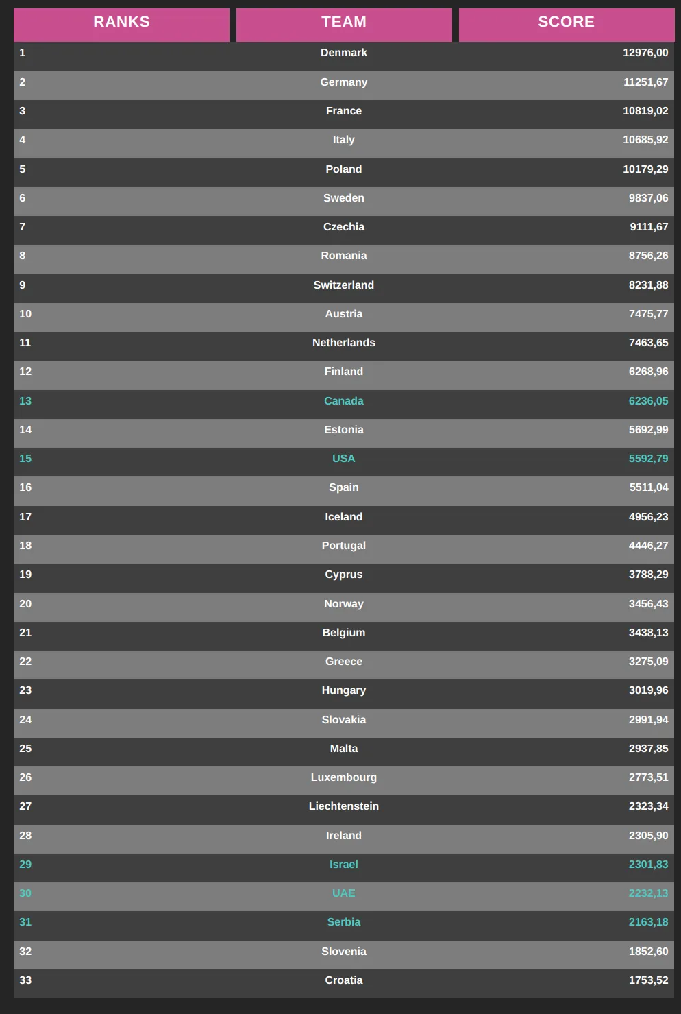Click the SCORE column header
Image resolution: width=681 pixels, height=1014 pixels.
coord(566,22)
